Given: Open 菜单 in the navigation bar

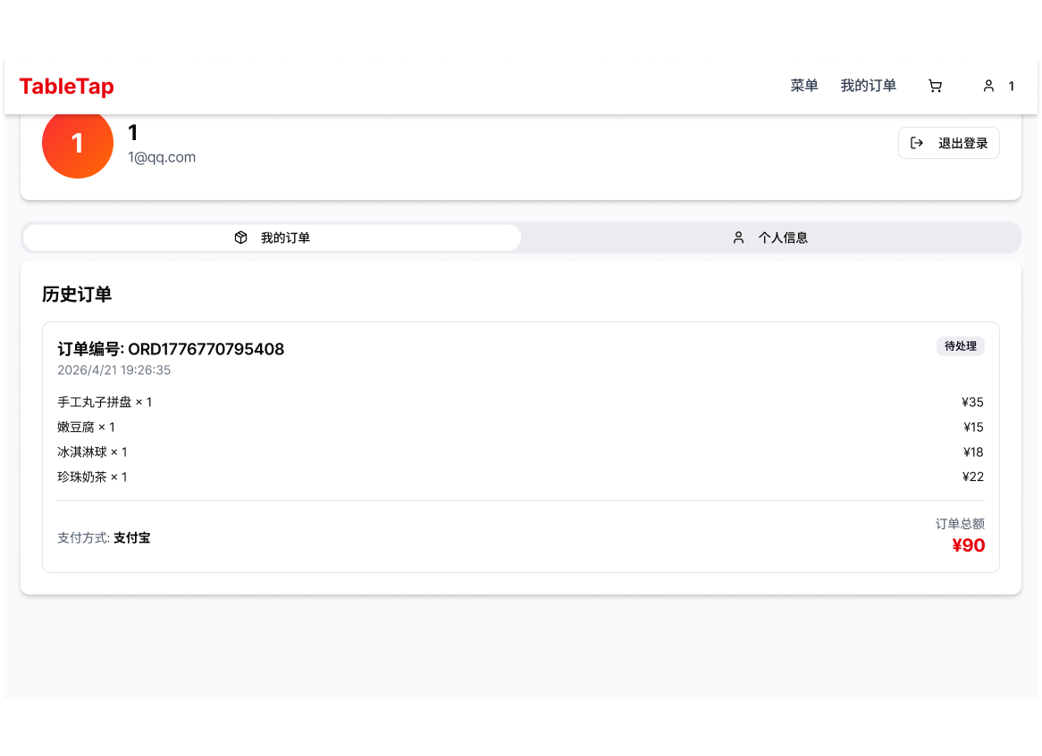Looking at the screenshot, I should 804,86.
